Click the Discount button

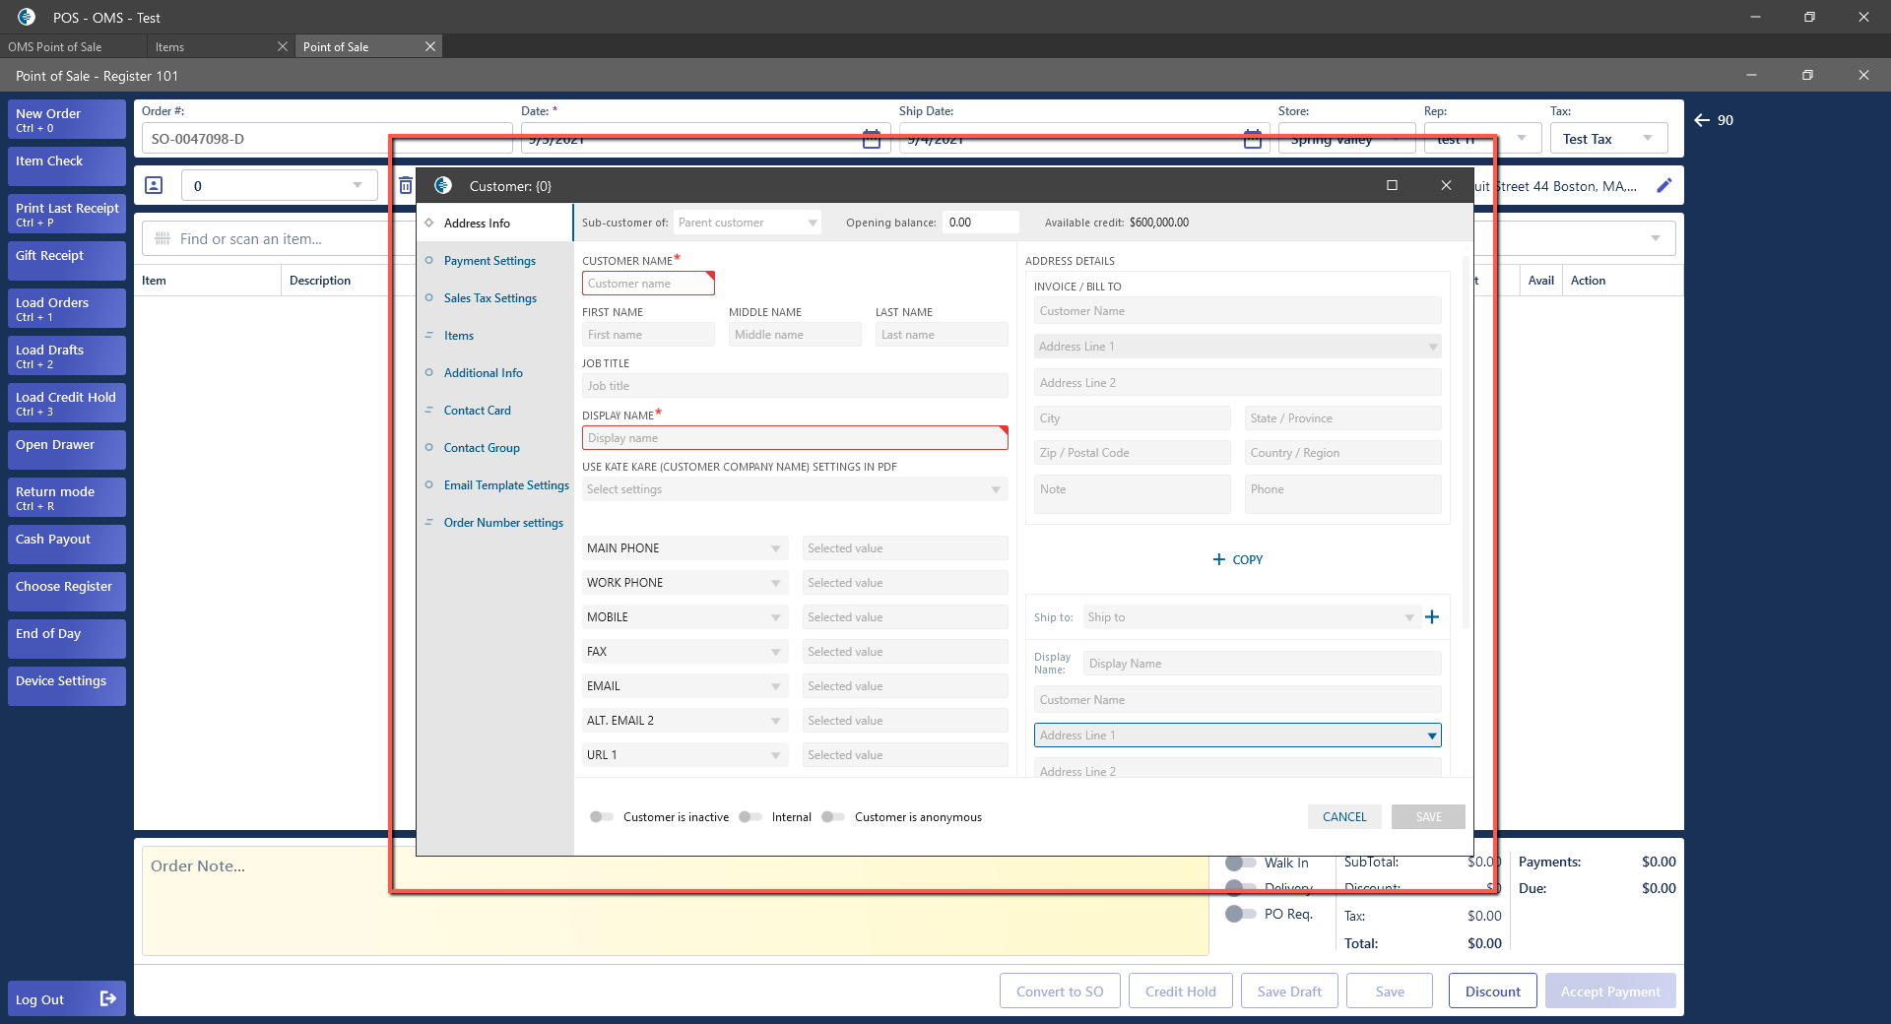tap(1492, 992)
